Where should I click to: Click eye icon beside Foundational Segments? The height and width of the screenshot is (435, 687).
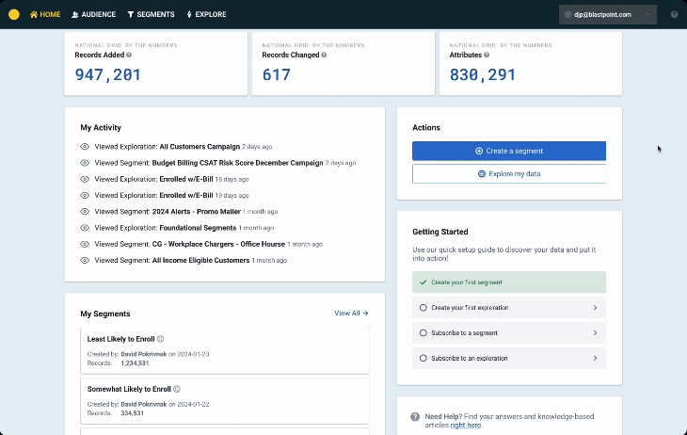(x=85, y=228)
